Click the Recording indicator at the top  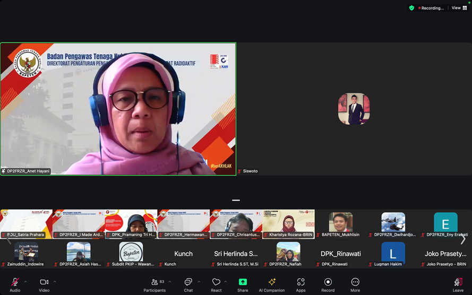pyautogui.click(x=432, y=8)
